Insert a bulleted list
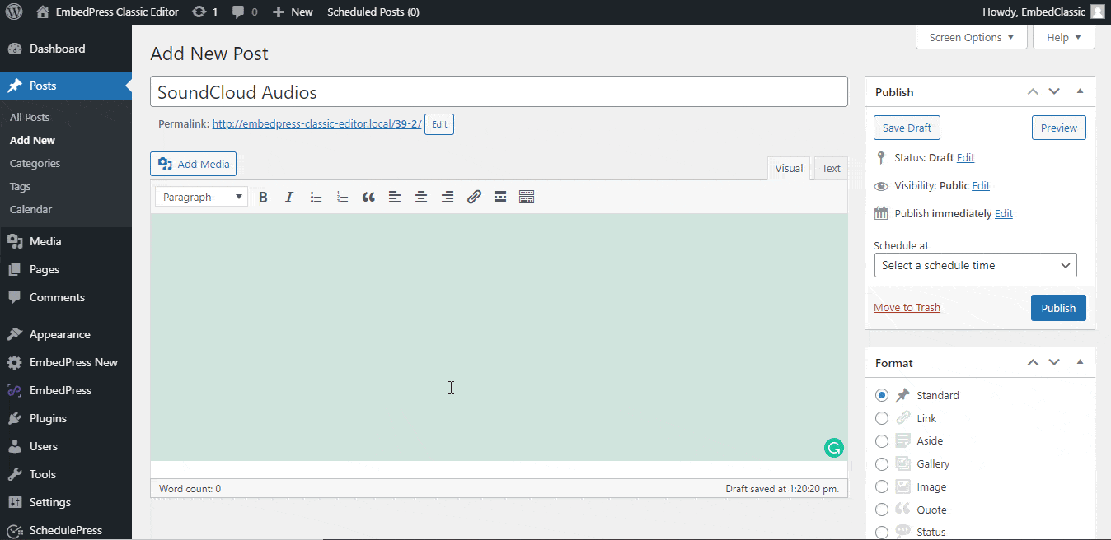The width and height of the screenshot is (1111, 540). [x=316, y=197]
